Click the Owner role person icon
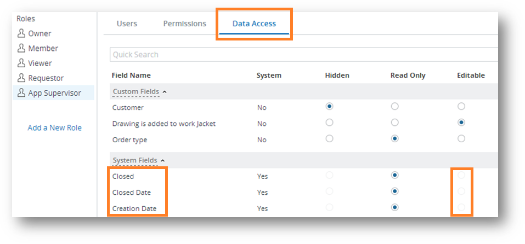The height and width of the screenshot is (244, 525). pos(22,33)
